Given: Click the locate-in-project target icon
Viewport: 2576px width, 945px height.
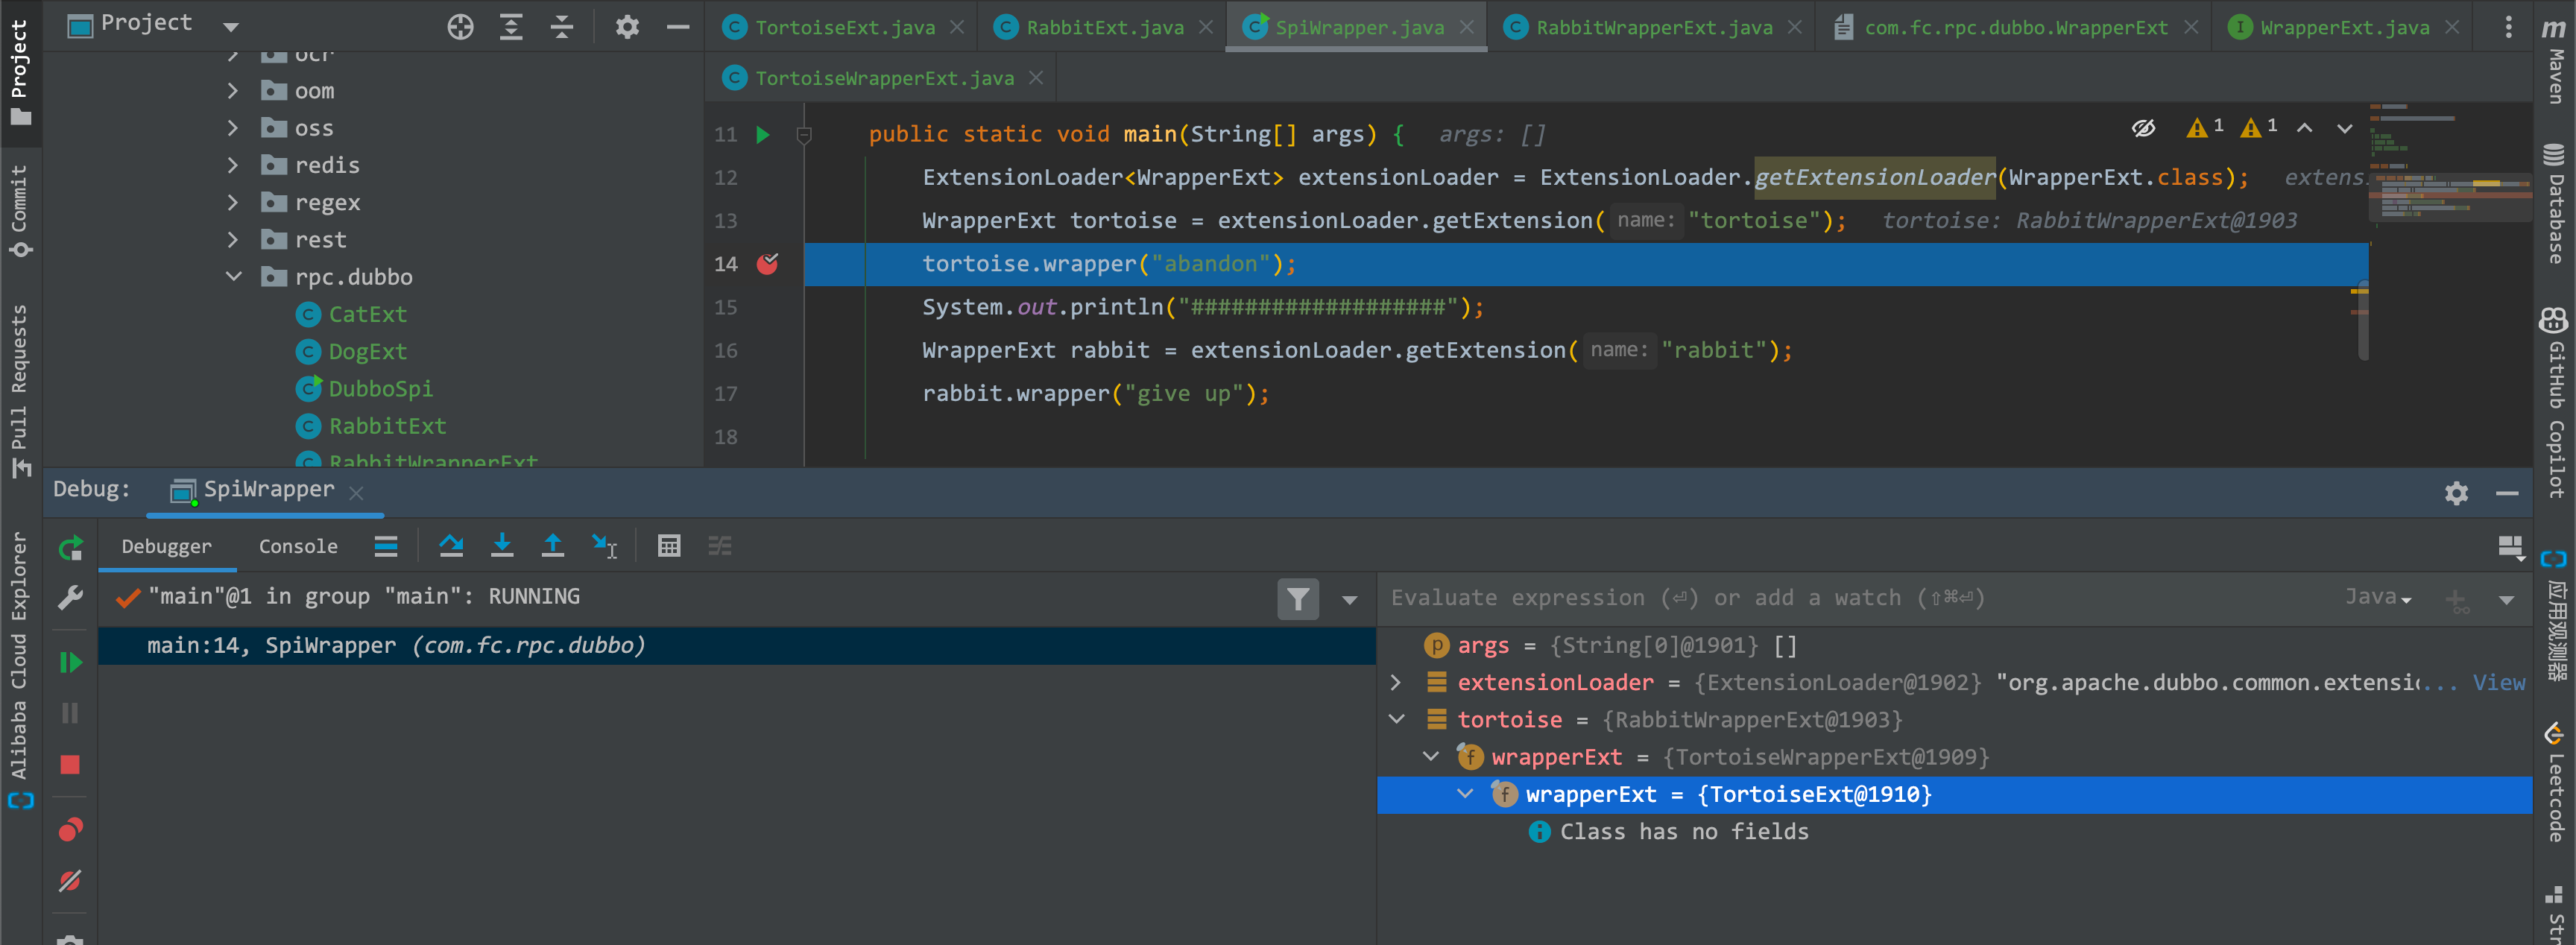Looking at the screenshot, I should [x=460, y=27].
